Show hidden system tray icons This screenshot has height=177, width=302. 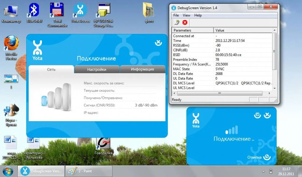click(264, 171)
